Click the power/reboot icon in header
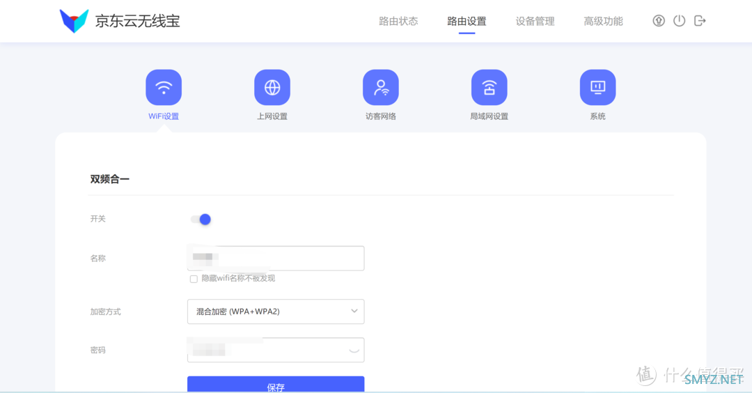The width and height of the screenshot is (752, 393). tap(679, 21)
